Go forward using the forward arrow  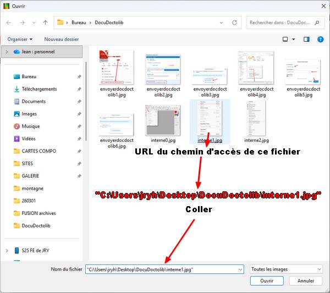pyautogui.click(x=22, y=23)
